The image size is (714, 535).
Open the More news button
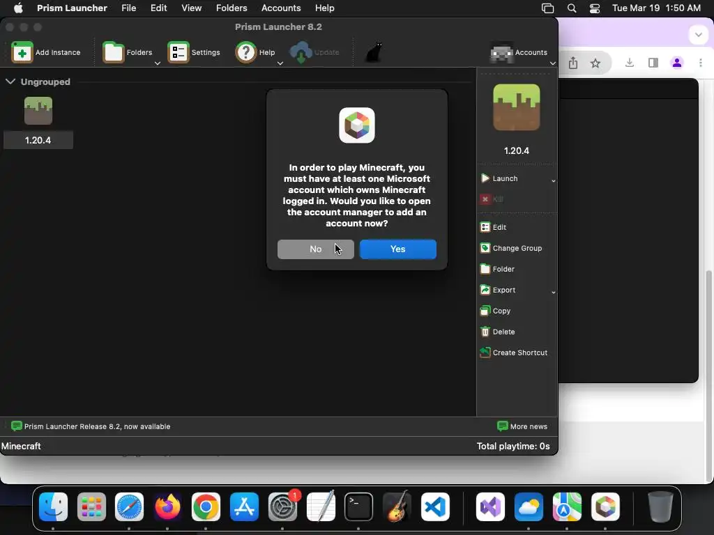point(522,426)
